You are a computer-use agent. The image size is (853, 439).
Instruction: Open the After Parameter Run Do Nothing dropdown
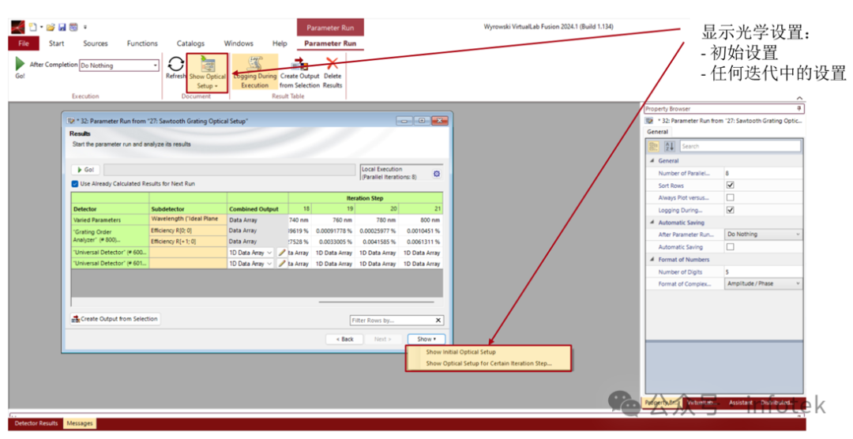[x=763, y=235]
